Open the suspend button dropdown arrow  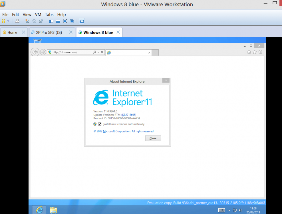click(8, 21)
